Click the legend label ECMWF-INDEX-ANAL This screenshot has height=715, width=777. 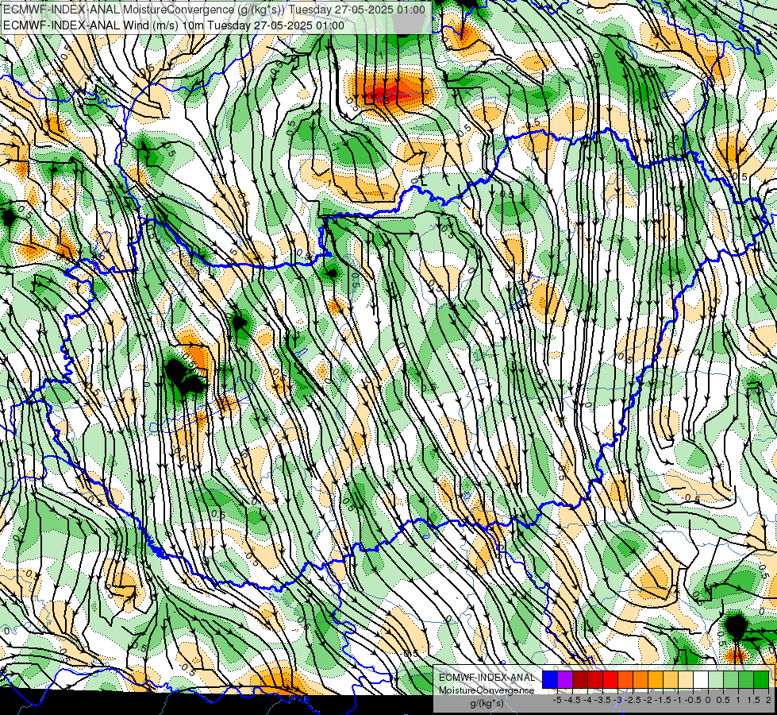point(487,678)
